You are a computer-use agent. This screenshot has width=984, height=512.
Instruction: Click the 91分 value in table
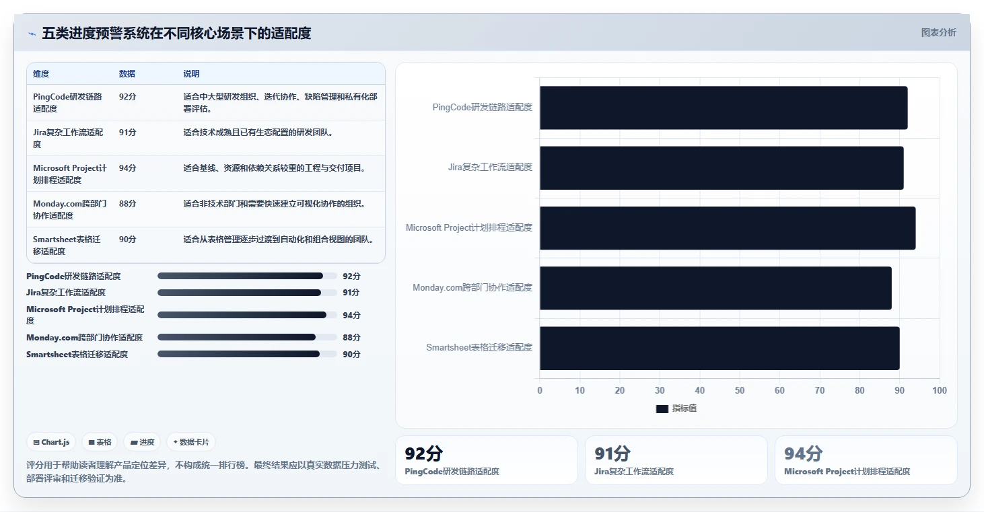tap(128, 132)
